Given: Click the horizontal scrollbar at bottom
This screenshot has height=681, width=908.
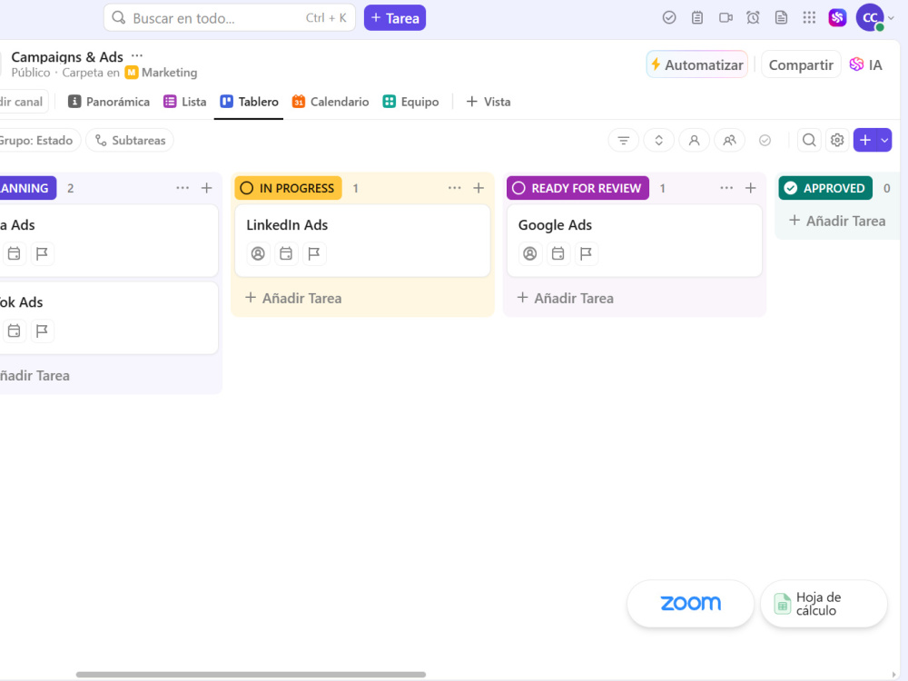Looking at the screenshot, I should pyautogui.click(x=251, y=675).
